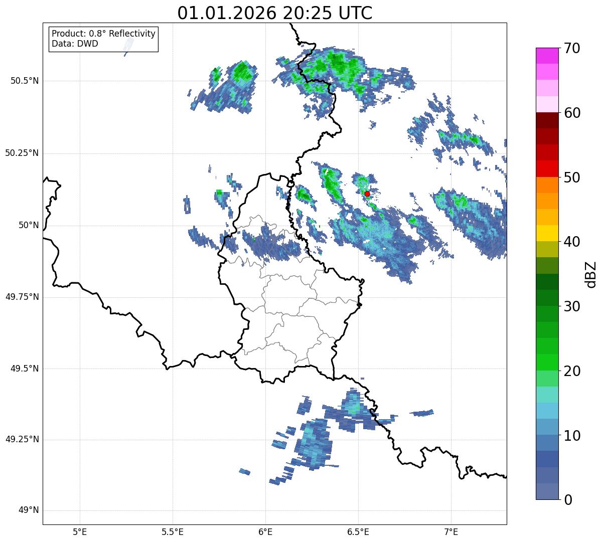Click the 49.25°N latitude label

22,439
